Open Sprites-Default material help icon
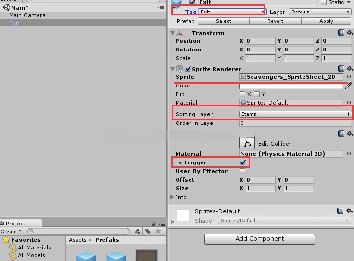 [340, 211]
